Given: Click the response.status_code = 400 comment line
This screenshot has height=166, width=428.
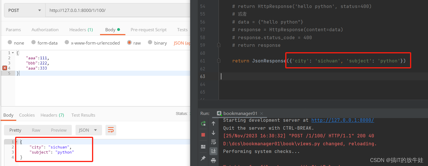Looking at the screenshot, I should [272, 37].
